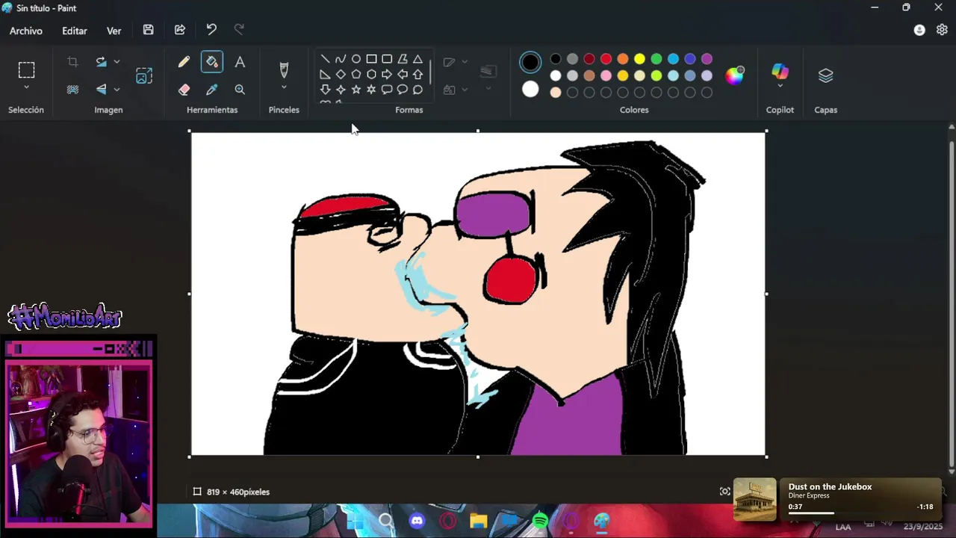Pick the purple color swatch

click(x=707, y=59)
